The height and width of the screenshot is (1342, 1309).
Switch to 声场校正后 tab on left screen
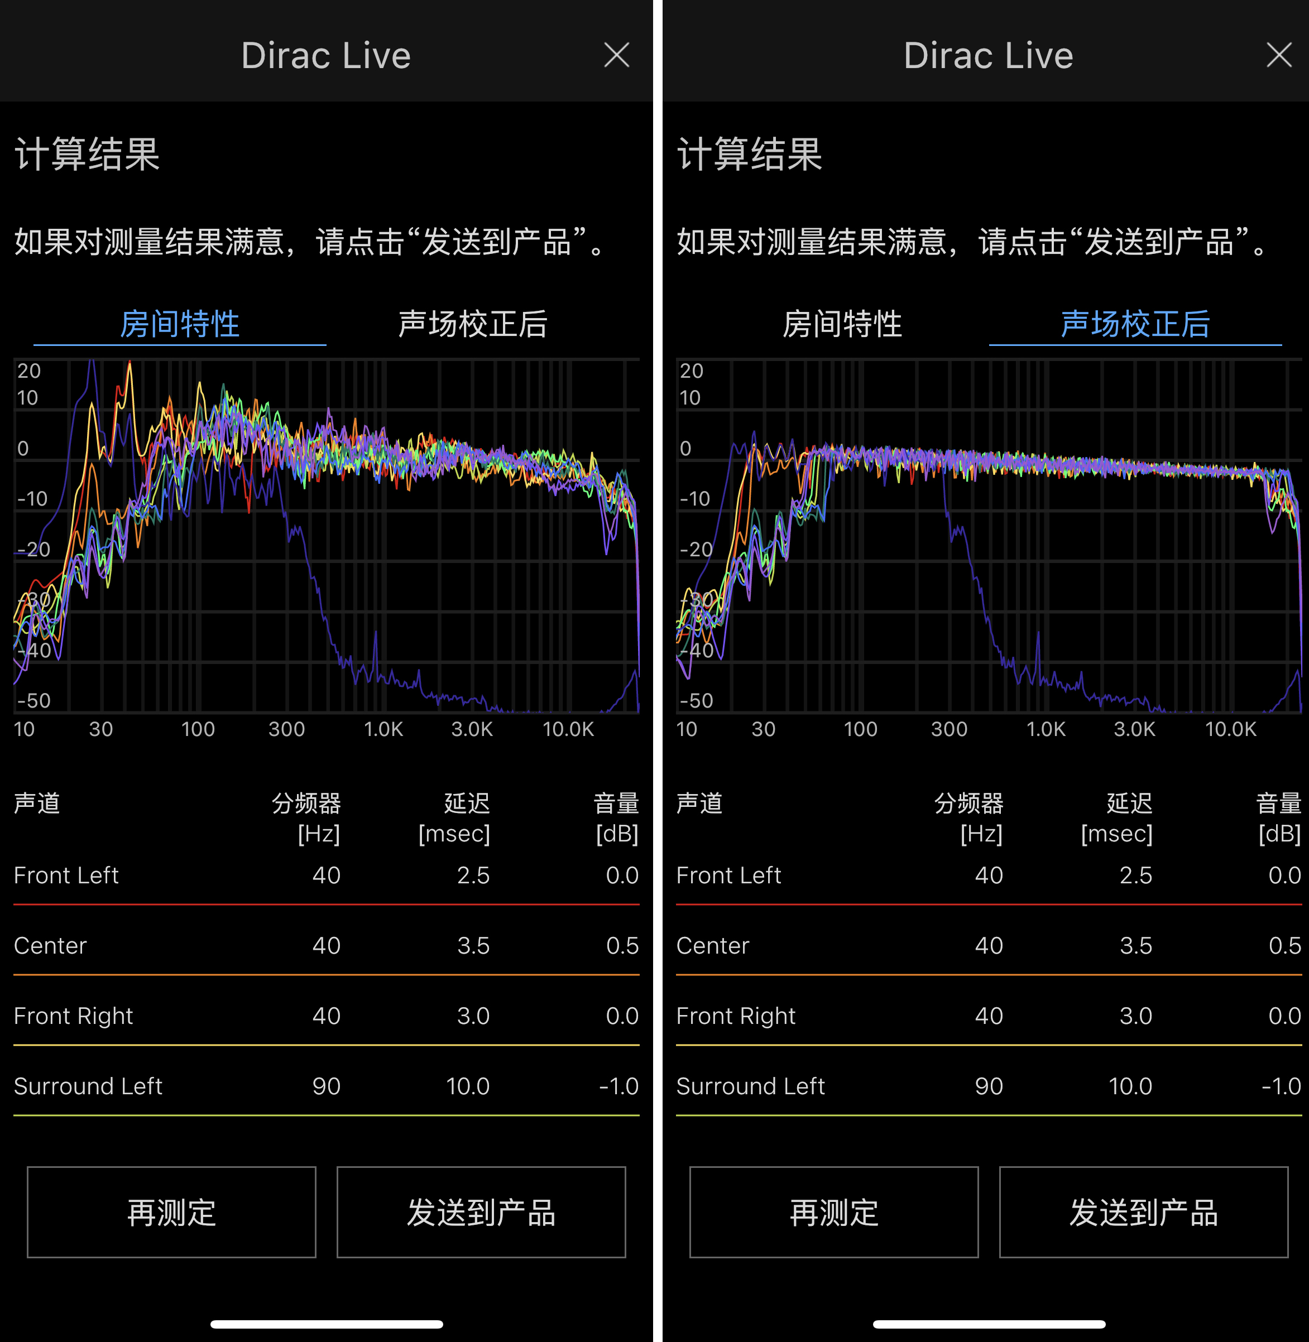(x=472, y=326)
